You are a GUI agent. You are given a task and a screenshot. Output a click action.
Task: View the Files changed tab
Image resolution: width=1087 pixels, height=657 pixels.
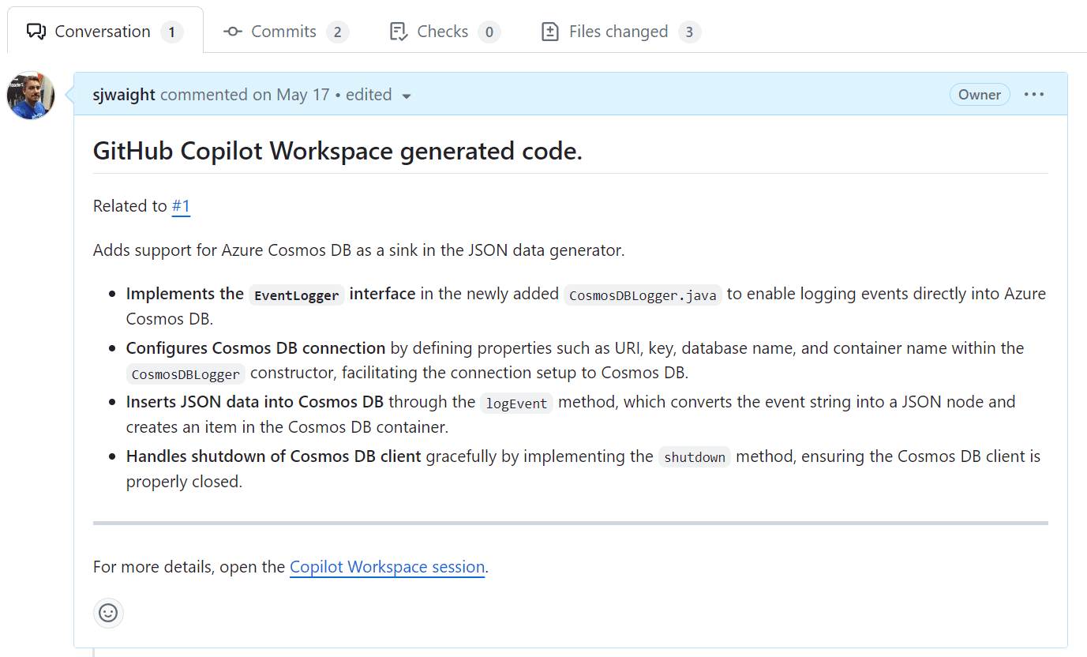620,32
